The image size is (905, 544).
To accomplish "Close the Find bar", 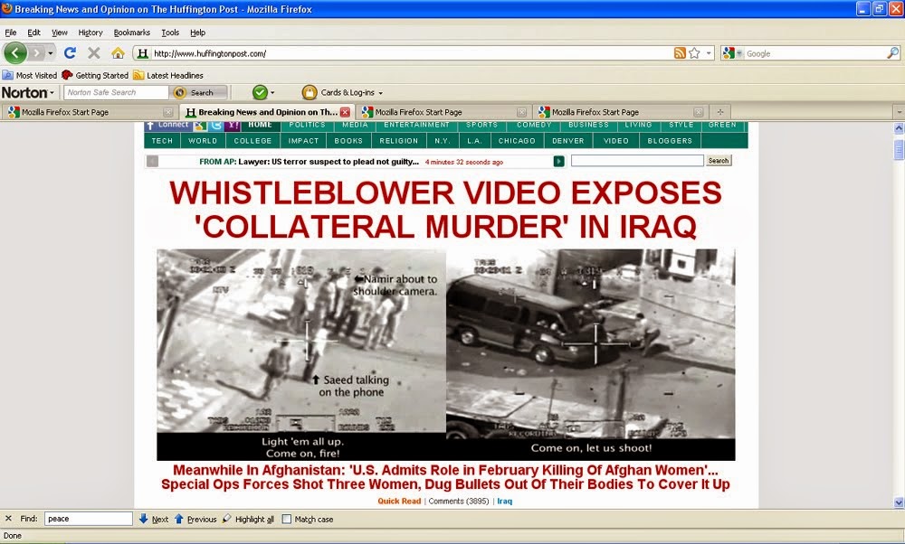I will point(8,519).
